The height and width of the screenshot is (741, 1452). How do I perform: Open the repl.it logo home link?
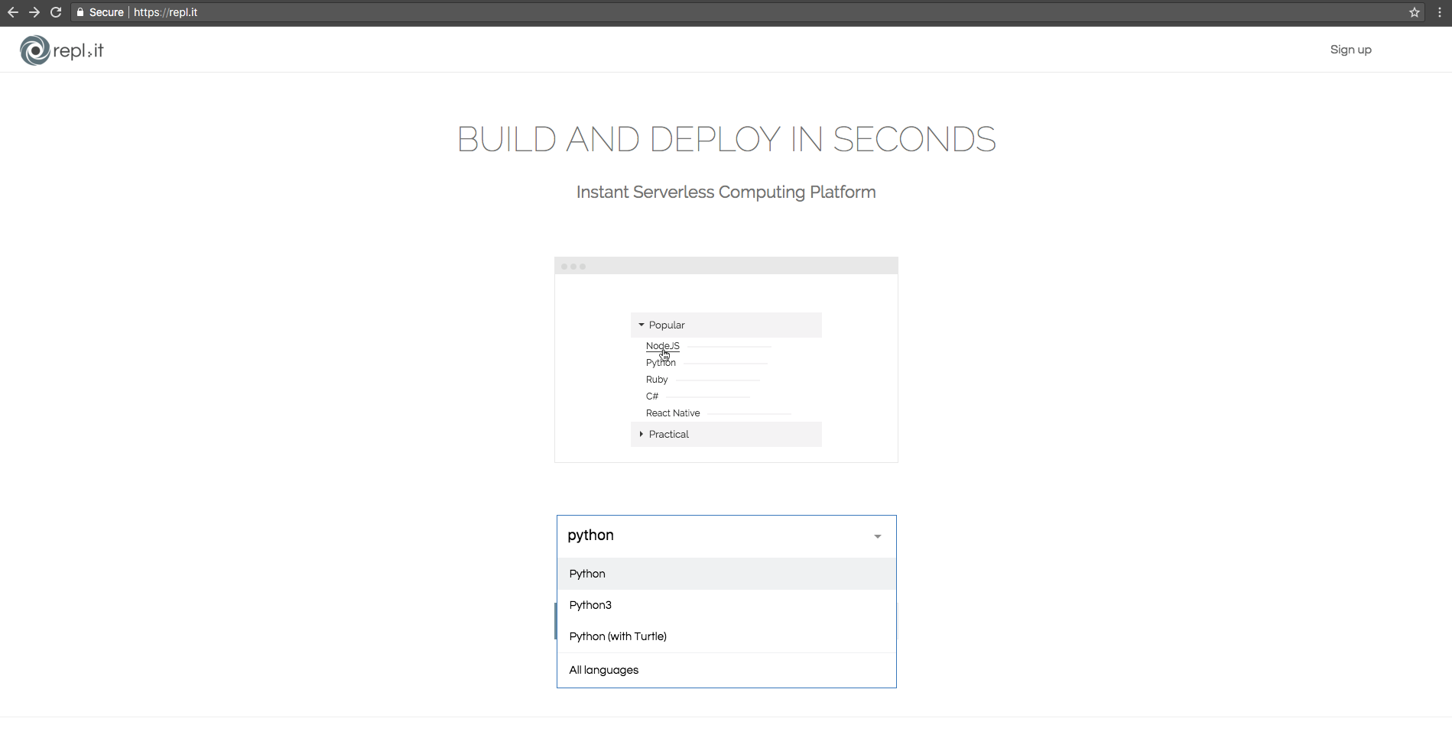pos(61,50)
